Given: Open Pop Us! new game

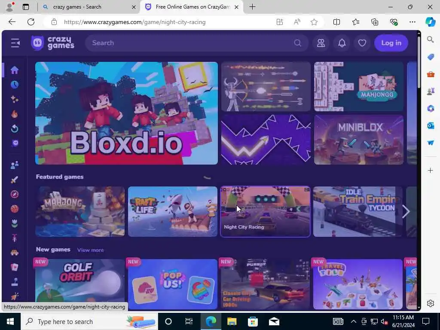Looking at the screenshot, I should pyautogui.click(x=173, y=284).
